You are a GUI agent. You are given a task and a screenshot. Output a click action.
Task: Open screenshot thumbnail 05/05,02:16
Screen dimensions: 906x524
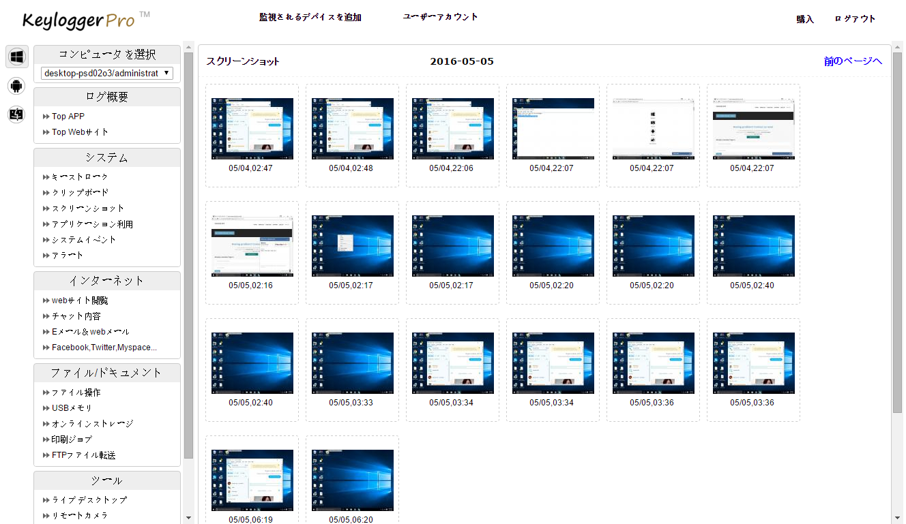pyautogui.click(x=252, y=246)
